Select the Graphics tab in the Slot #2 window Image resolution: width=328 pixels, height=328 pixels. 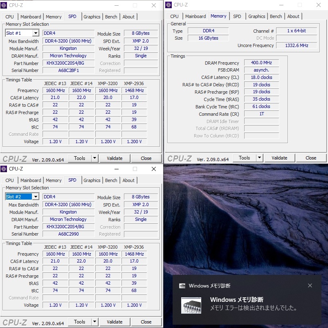click(92, 180)
